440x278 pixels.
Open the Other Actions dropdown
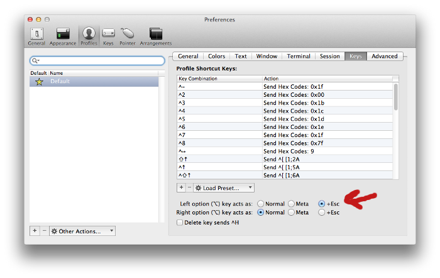tap(82, 231)
